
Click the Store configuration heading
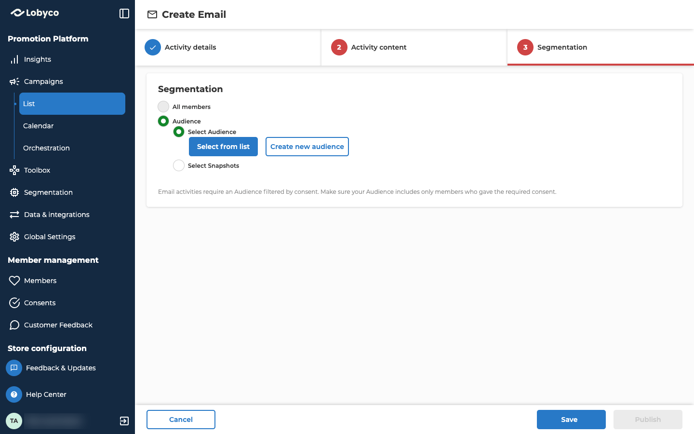[47, 348]
